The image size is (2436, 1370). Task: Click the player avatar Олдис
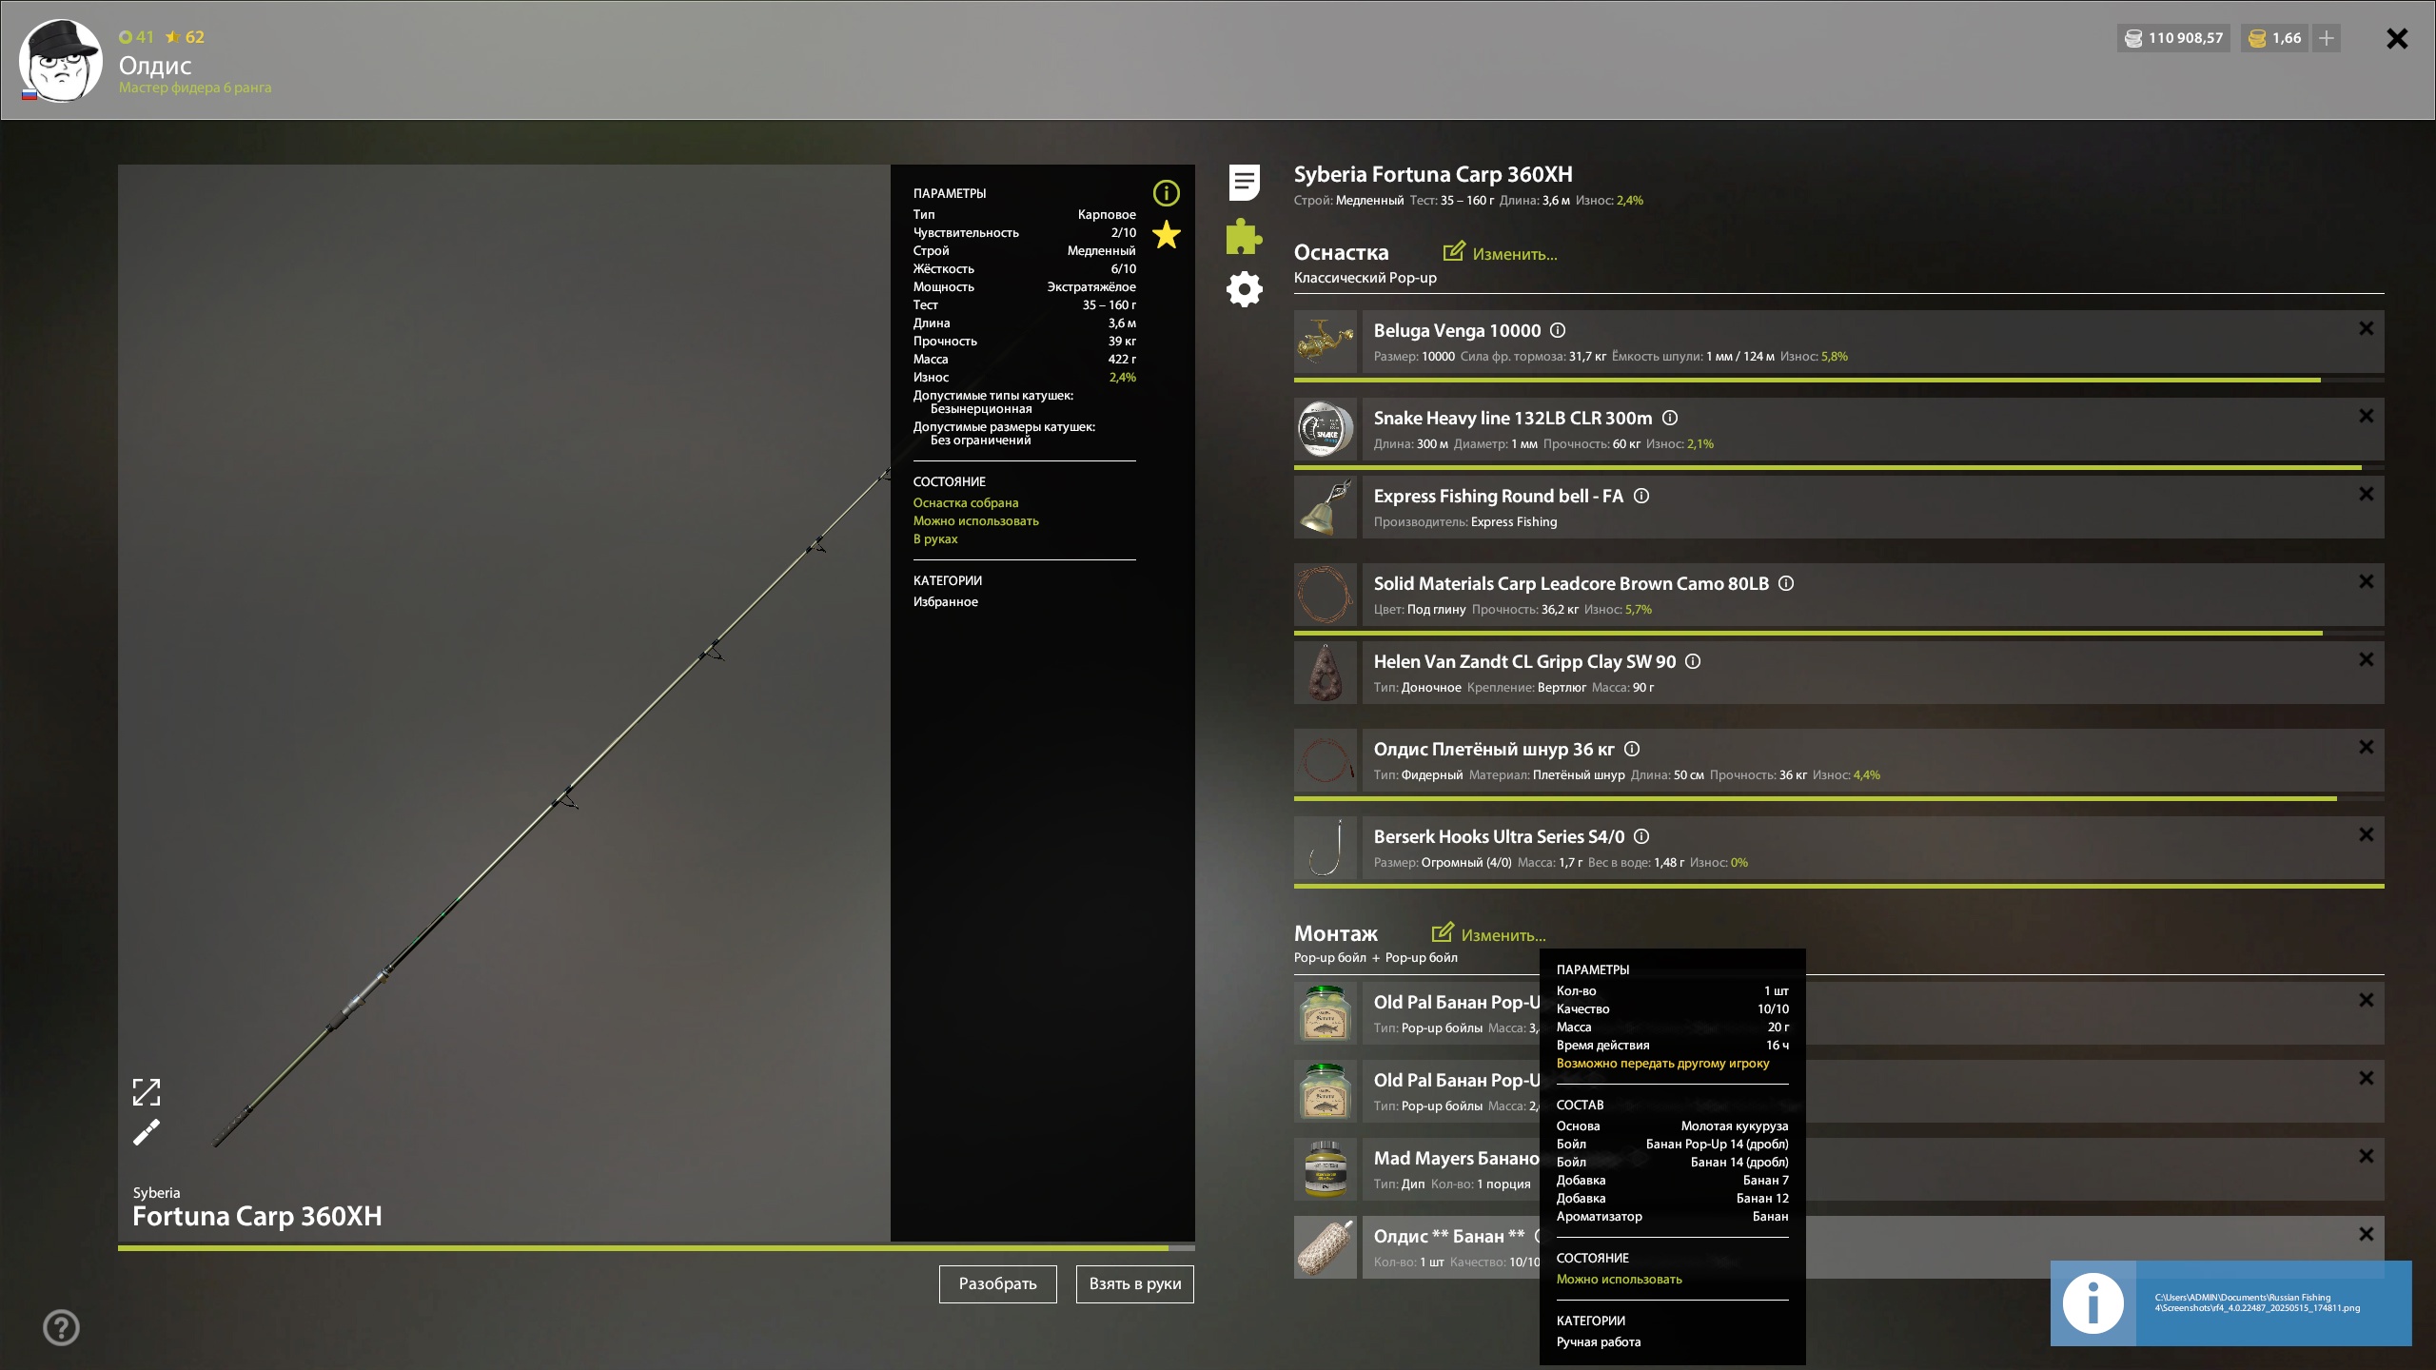pos(61,60)
